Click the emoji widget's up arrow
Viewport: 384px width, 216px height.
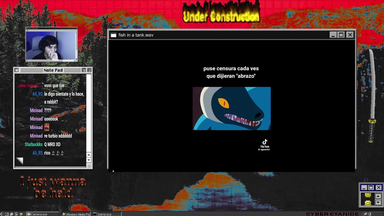click(x=378, y=196)
